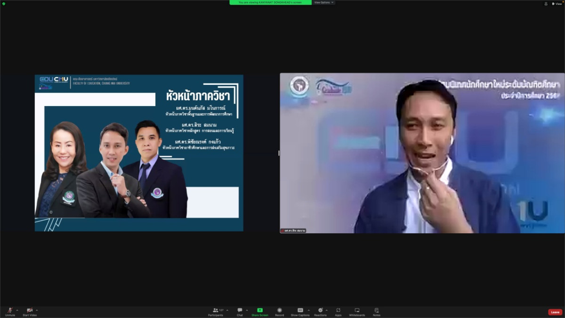Expand the Participants options arrow

(227, 310)
